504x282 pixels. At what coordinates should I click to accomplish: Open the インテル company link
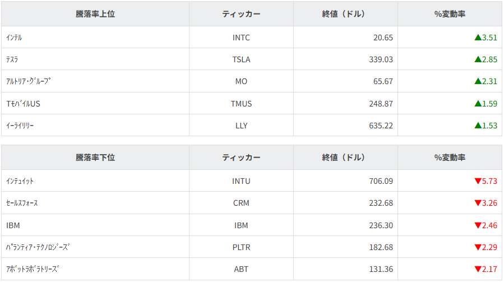[14, 38]
